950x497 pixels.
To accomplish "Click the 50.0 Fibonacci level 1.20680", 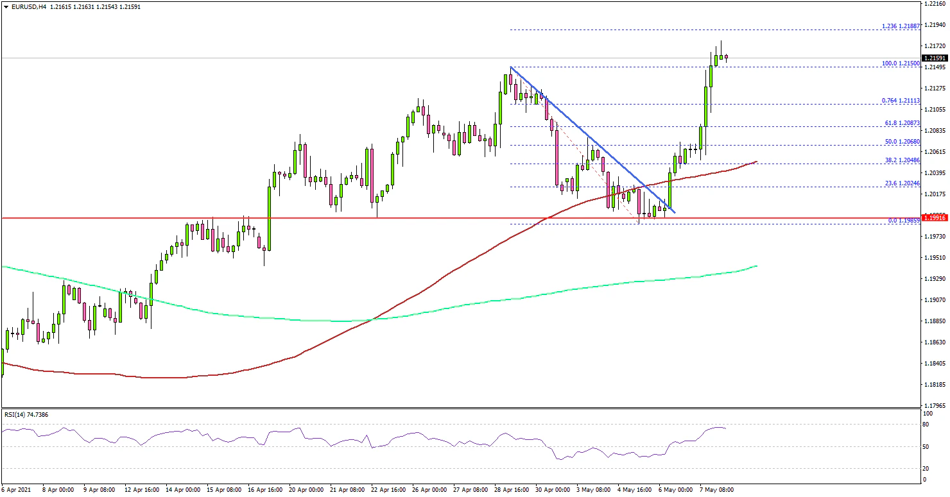I will (x=902, y=141).
